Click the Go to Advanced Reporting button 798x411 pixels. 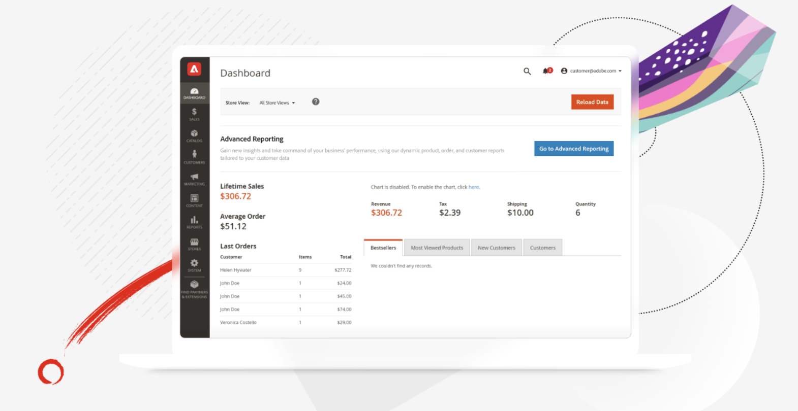click(573, 149)
